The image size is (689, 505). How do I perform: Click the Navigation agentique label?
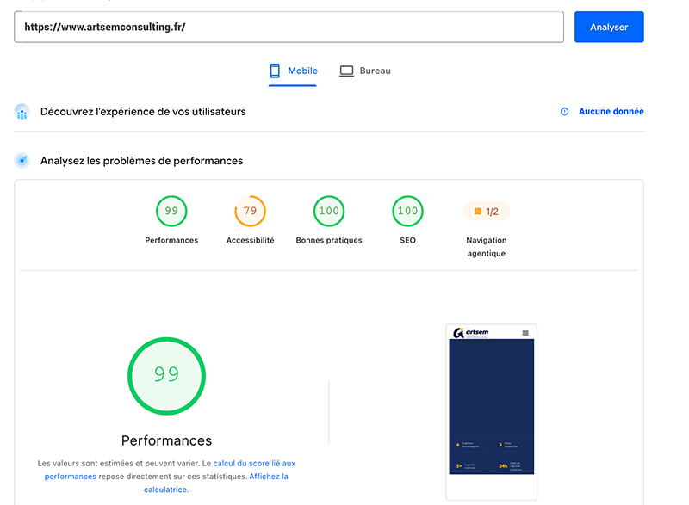pyautogui.click(x=487, y=247)
